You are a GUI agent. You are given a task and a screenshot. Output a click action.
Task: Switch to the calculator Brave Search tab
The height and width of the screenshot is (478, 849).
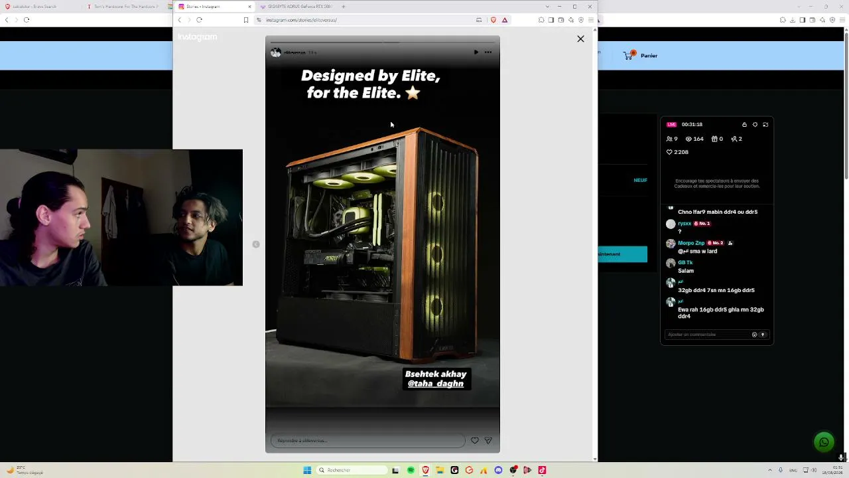coord(41,7)
